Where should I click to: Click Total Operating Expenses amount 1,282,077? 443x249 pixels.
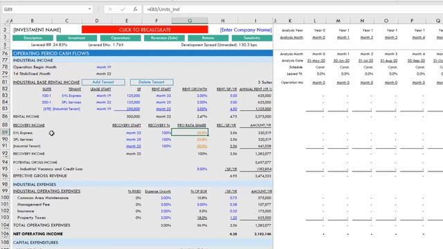(x=263, y=225)
